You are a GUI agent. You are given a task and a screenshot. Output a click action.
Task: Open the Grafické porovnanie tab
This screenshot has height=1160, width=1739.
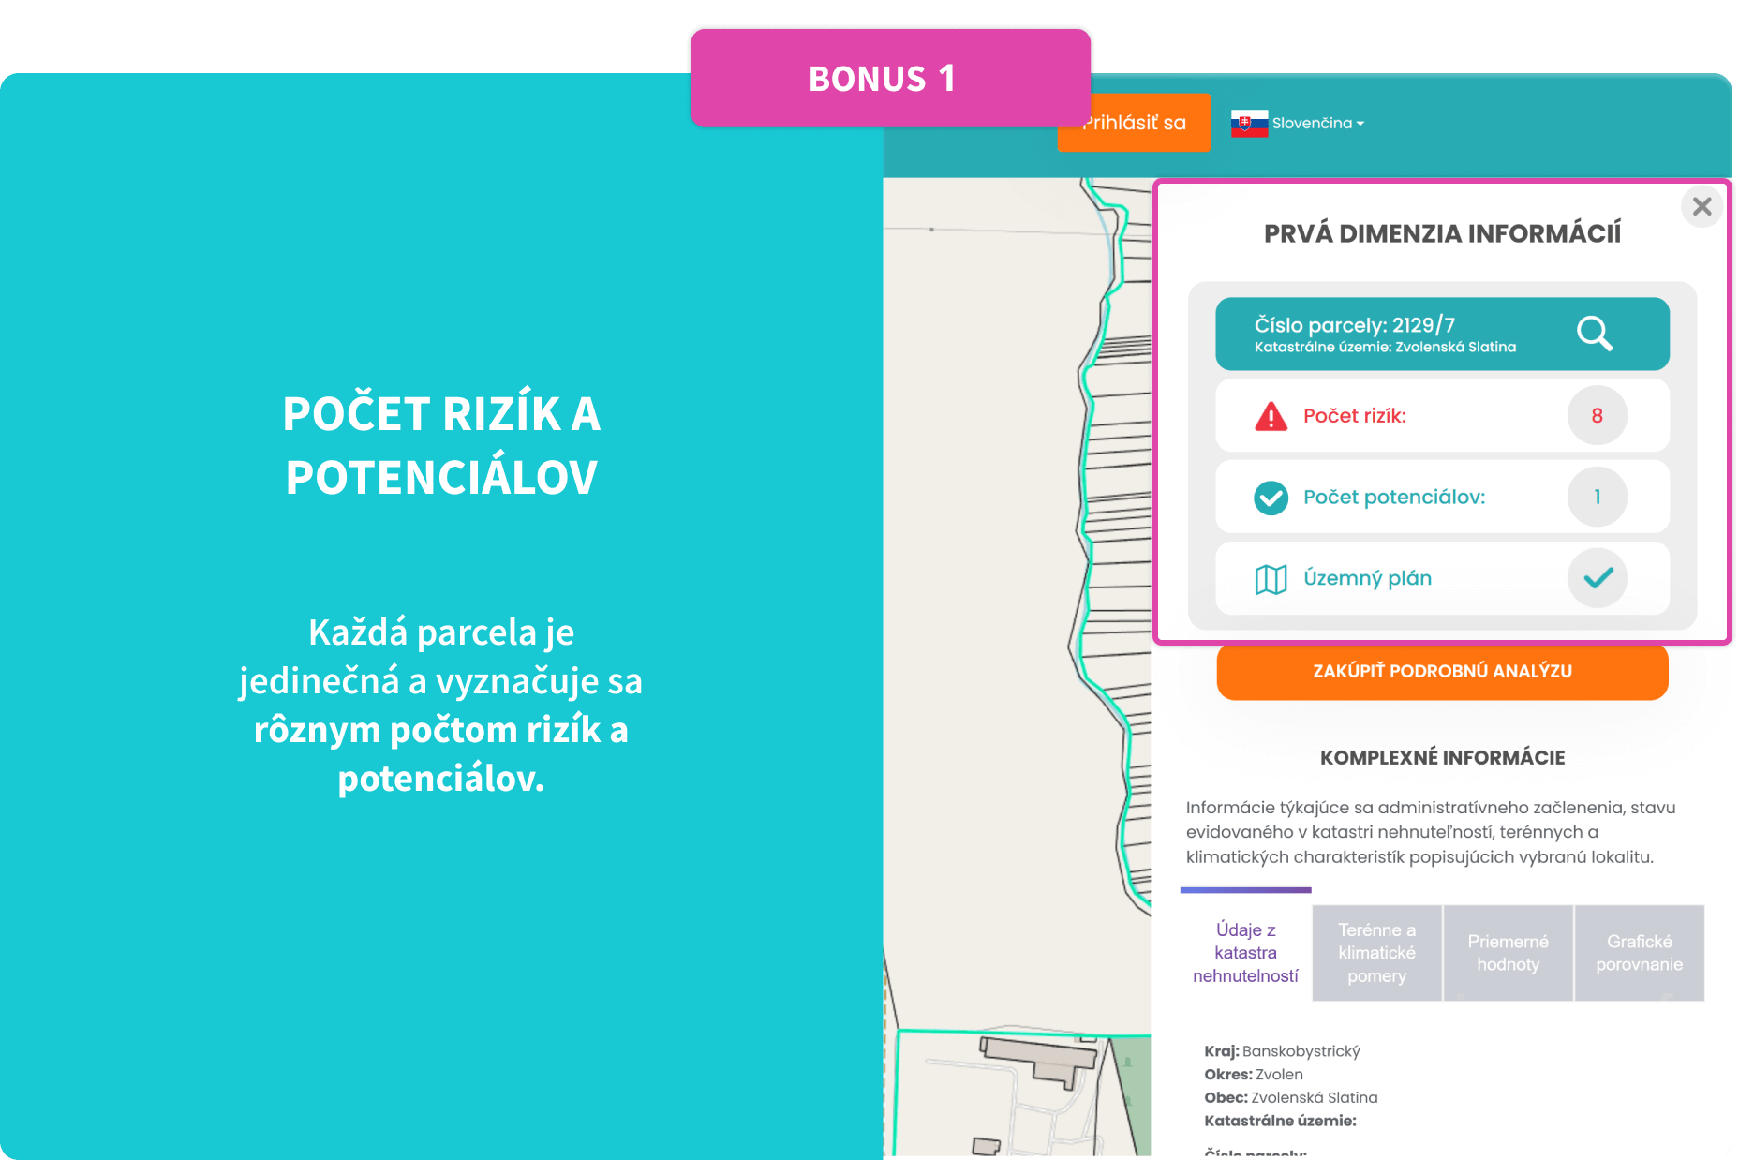1639,953
